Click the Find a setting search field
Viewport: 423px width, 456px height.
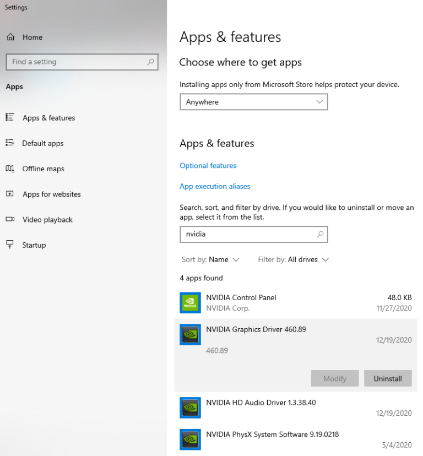77,62
